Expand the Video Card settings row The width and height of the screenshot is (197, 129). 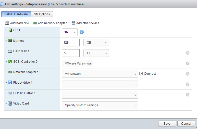tap(6, 104)
